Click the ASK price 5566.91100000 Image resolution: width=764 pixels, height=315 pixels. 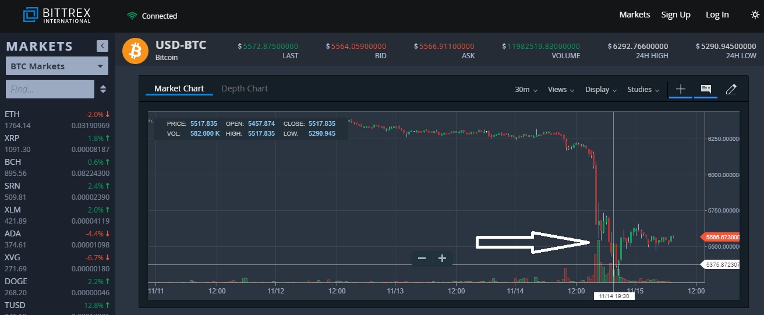coord(444,46)
